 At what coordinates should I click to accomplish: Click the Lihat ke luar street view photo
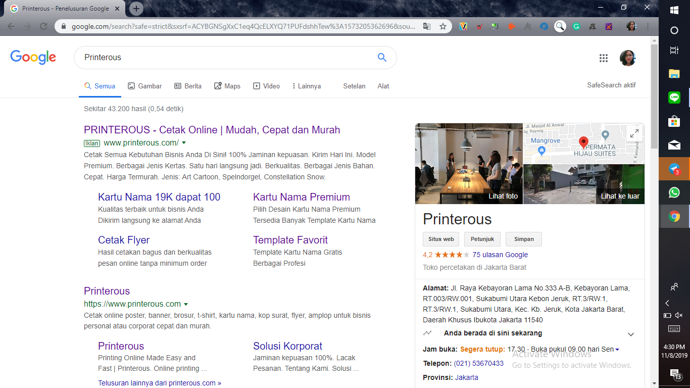coord(584,184)
